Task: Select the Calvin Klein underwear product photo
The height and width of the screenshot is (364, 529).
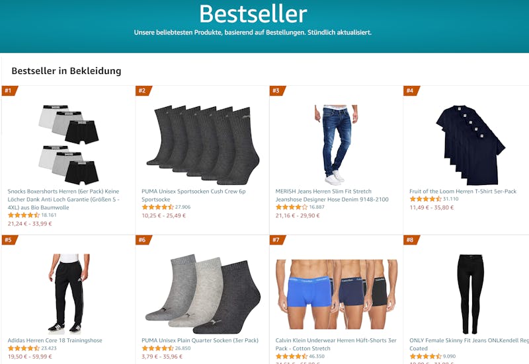Action: click(337, 294)
